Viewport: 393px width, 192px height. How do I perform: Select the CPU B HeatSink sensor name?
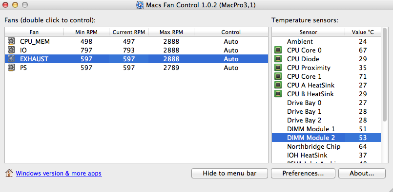[310, 94]
